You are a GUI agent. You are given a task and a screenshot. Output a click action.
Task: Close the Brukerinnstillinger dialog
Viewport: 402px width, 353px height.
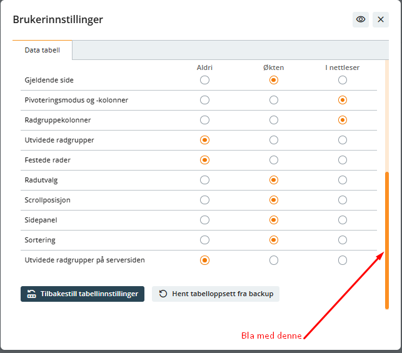pyautogui.click(x=381, y=19)
